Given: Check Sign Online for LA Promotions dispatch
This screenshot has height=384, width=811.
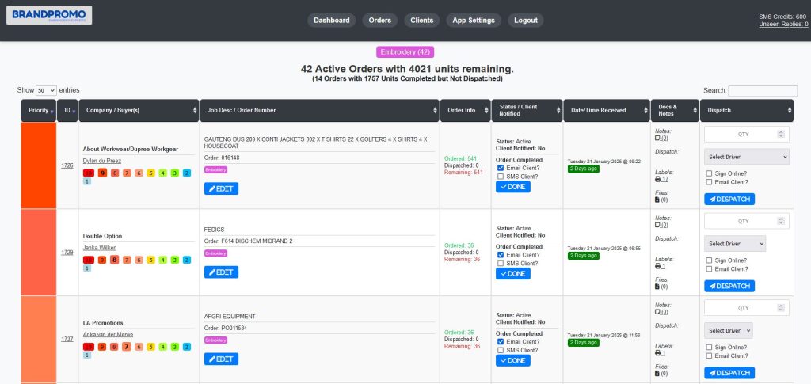Looking at the screenshot, I should [x=709, y=348].
